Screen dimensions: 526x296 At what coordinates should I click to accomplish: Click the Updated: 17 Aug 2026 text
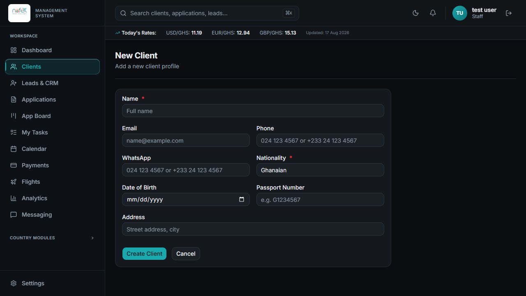click(328, 33)
